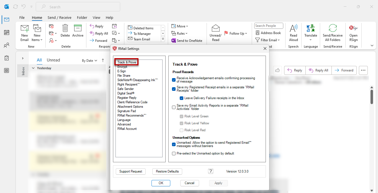378x193 pixels.
Task: Open the Help tab
Action: (109, 17)
